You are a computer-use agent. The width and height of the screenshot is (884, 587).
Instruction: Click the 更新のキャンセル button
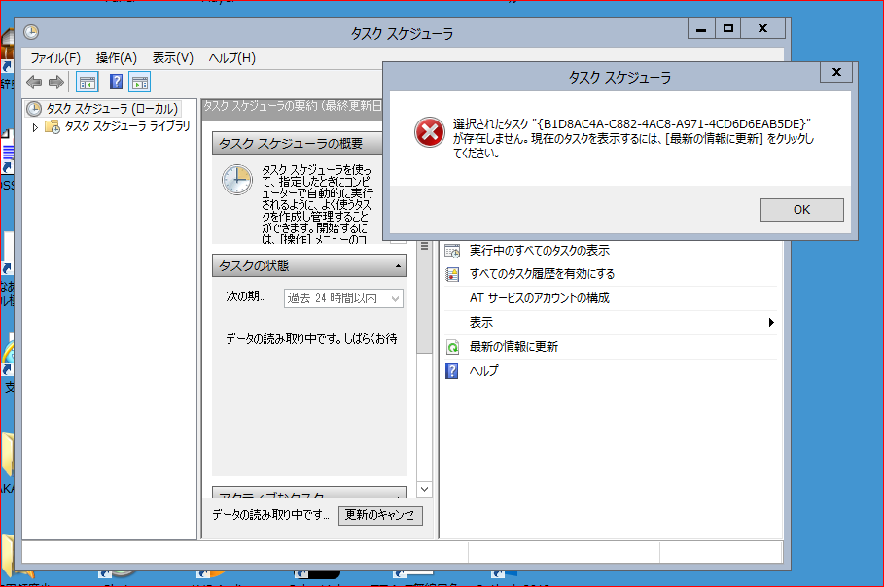point(380,516)
